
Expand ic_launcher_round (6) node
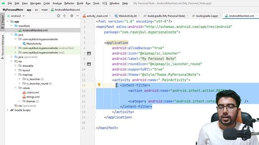(x=19, y=83)
